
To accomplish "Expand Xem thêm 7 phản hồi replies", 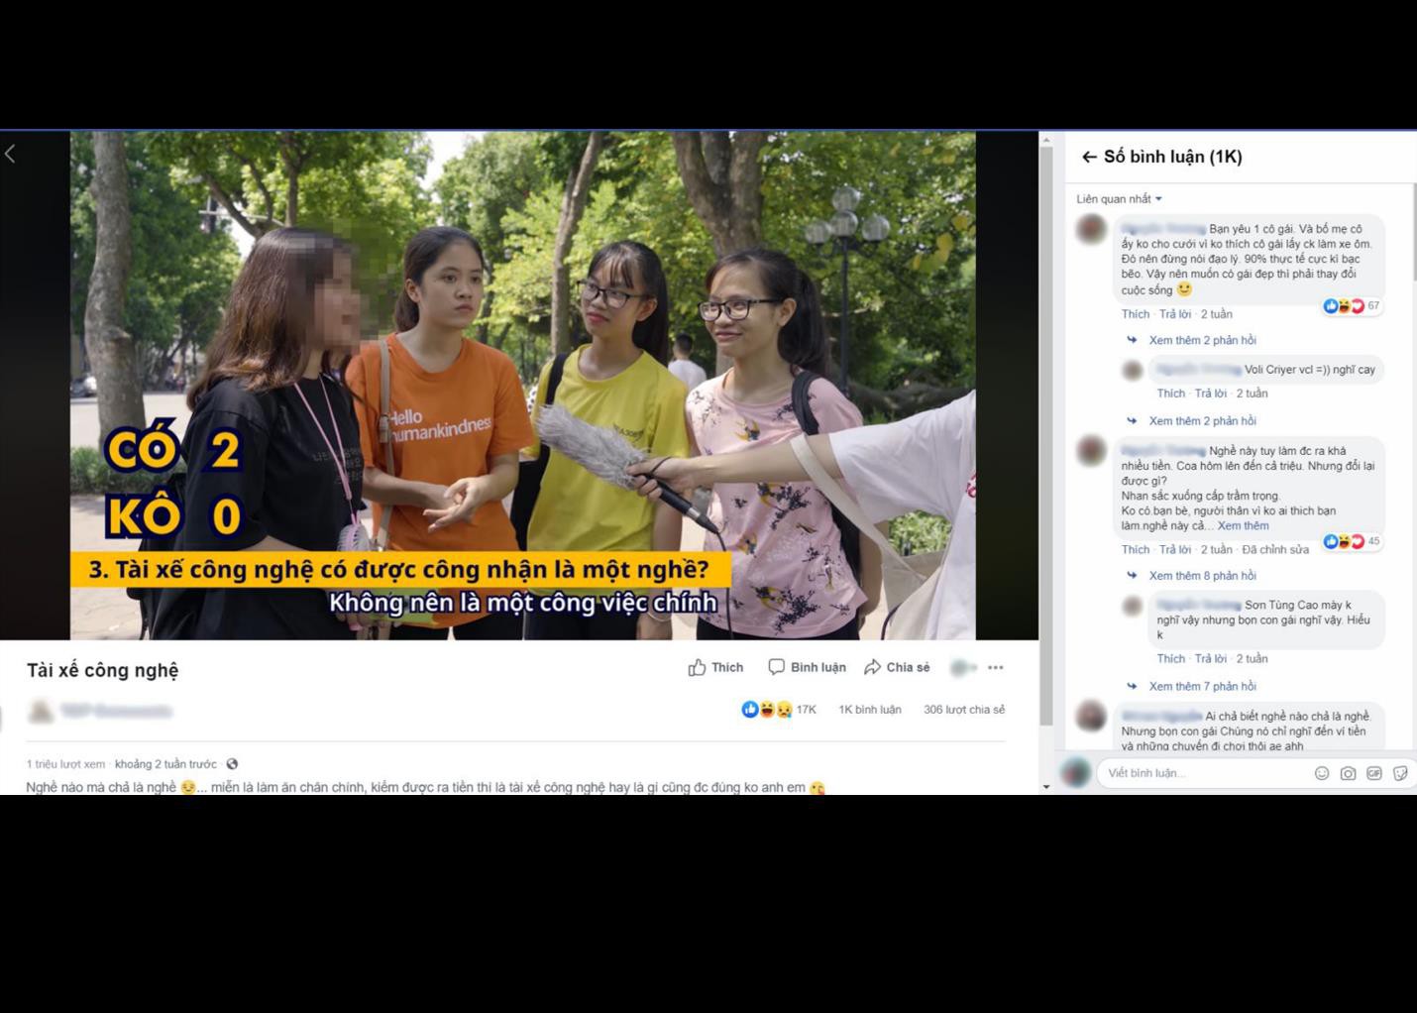I will click(x=1202, y=686).
